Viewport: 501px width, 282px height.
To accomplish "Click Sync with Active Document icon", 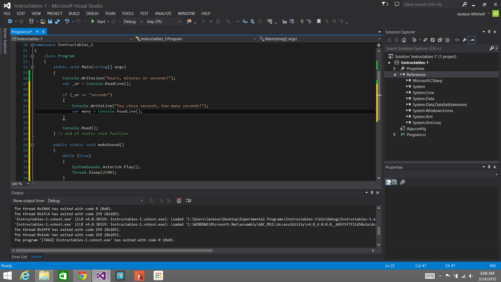I will 425,40.
